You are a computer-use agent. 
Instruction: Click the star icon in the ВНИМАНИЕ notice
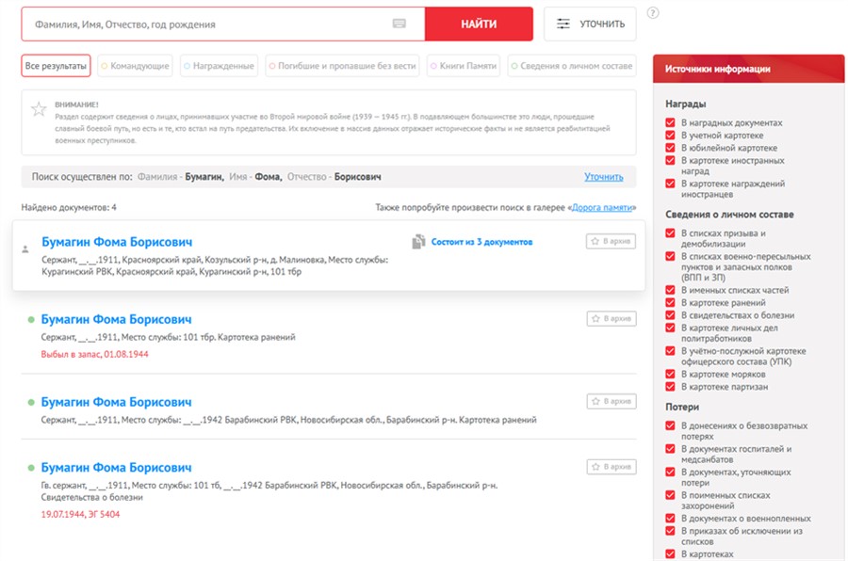[x=39, y=109]
